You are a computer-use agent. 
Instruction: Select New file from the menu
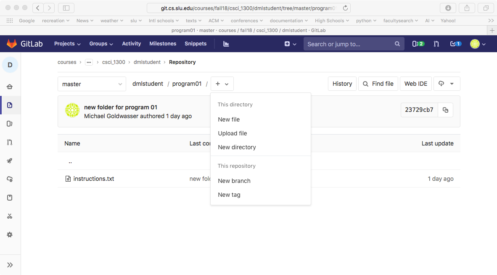click(229, 119)
